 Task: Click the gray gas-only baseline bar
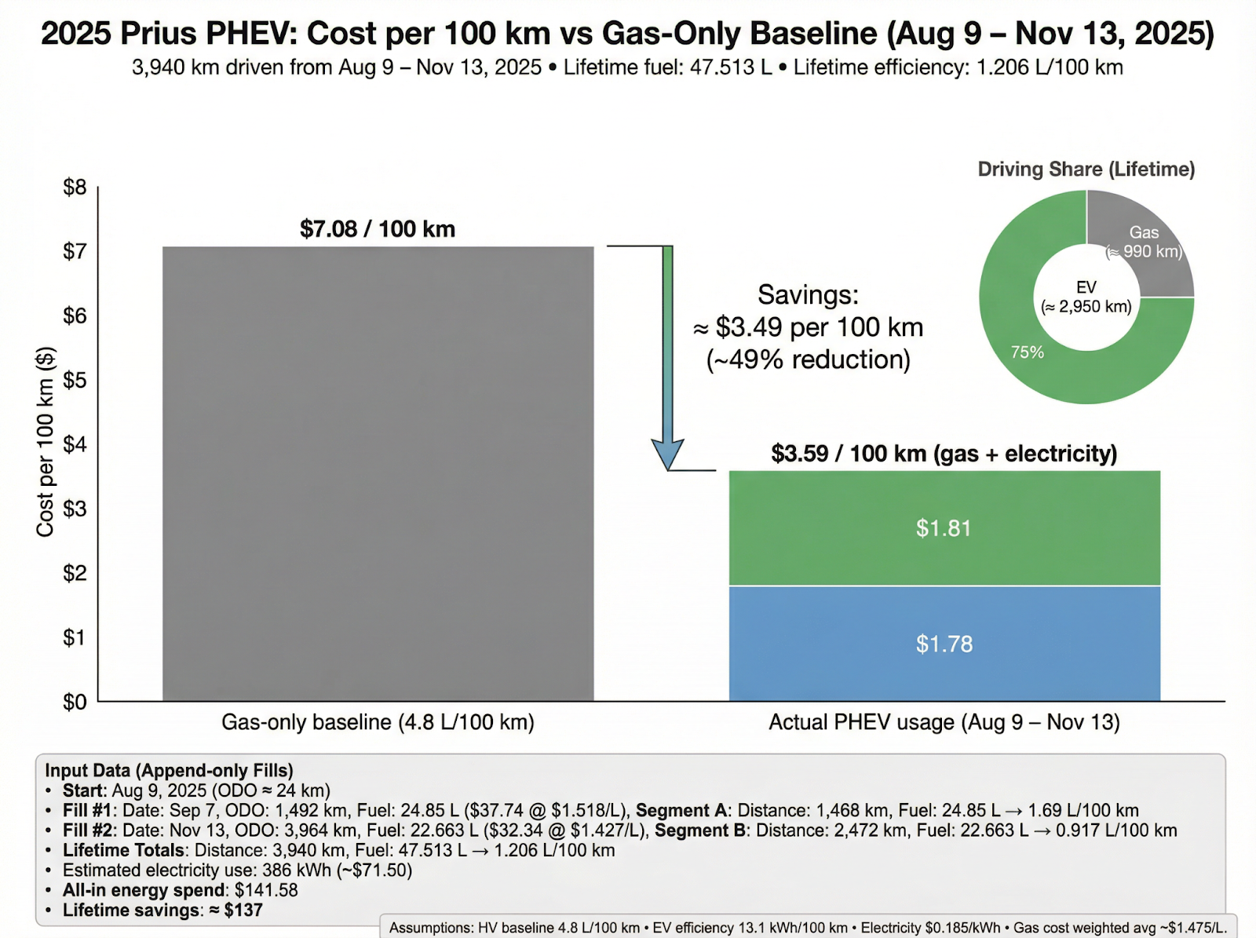(378, 473)
